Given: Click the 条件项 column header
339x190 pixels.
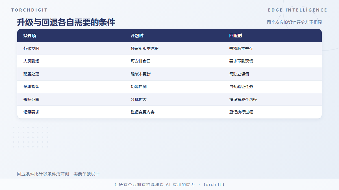Looking at the screenshot, I should coord(30,36).
